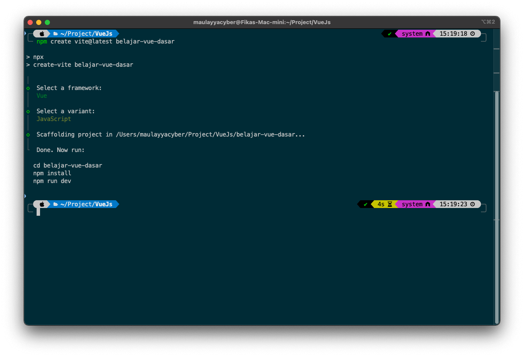The width and height of the screenshot is (524, 357).
Task: Click the 15:19:23 timestamp
Action: (x=453, y=204)
